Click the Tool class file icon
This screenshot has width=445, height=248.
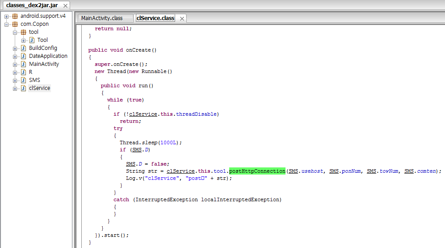[32, 40]
